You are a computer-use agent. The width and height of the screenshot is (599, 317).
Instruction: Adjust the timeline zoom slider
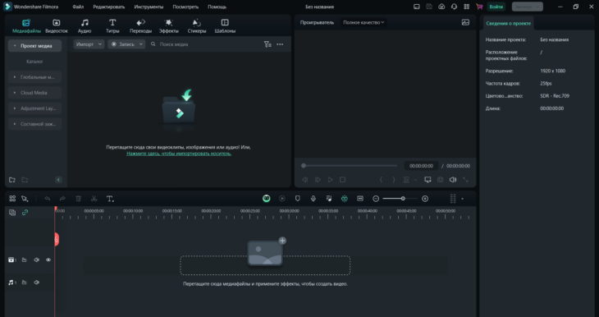[x=403, y=199]
